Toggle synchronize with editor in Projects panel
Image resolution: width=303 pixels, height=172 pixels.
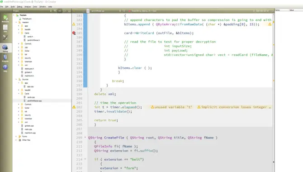(60, 11)
